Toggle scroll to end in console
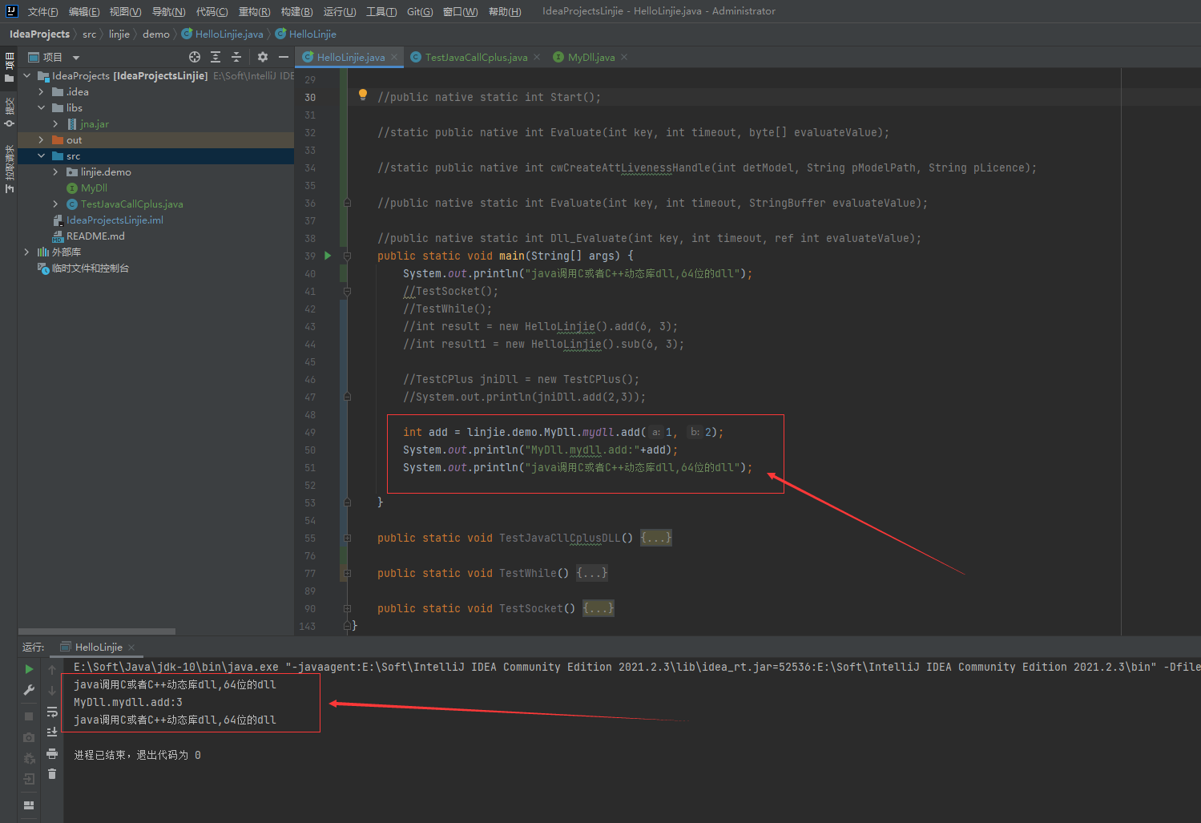 (52, 732)
